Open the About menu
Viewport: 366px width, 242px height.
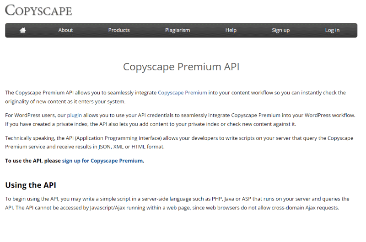coord(65,30)
